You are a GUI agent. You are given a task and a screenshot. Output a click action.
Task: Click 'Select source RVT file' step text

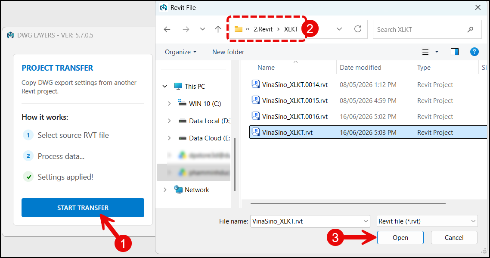point(73,135)
